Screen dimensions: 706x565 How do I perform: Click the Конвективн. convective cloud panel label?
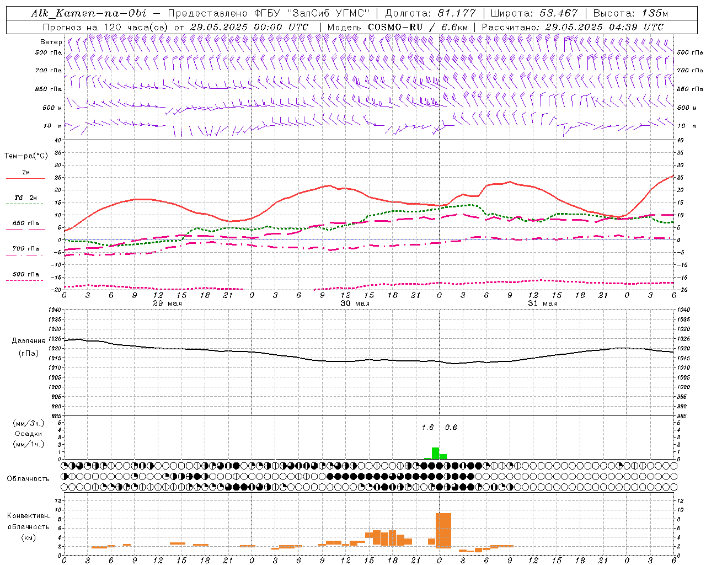[x=28, y=516]
